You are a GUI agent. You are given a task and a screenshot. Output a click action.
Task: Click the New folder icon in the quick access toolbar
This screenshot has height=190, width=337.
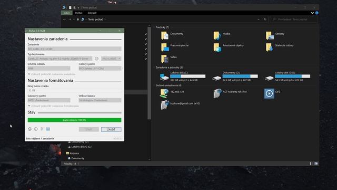[x=74, y=7]
